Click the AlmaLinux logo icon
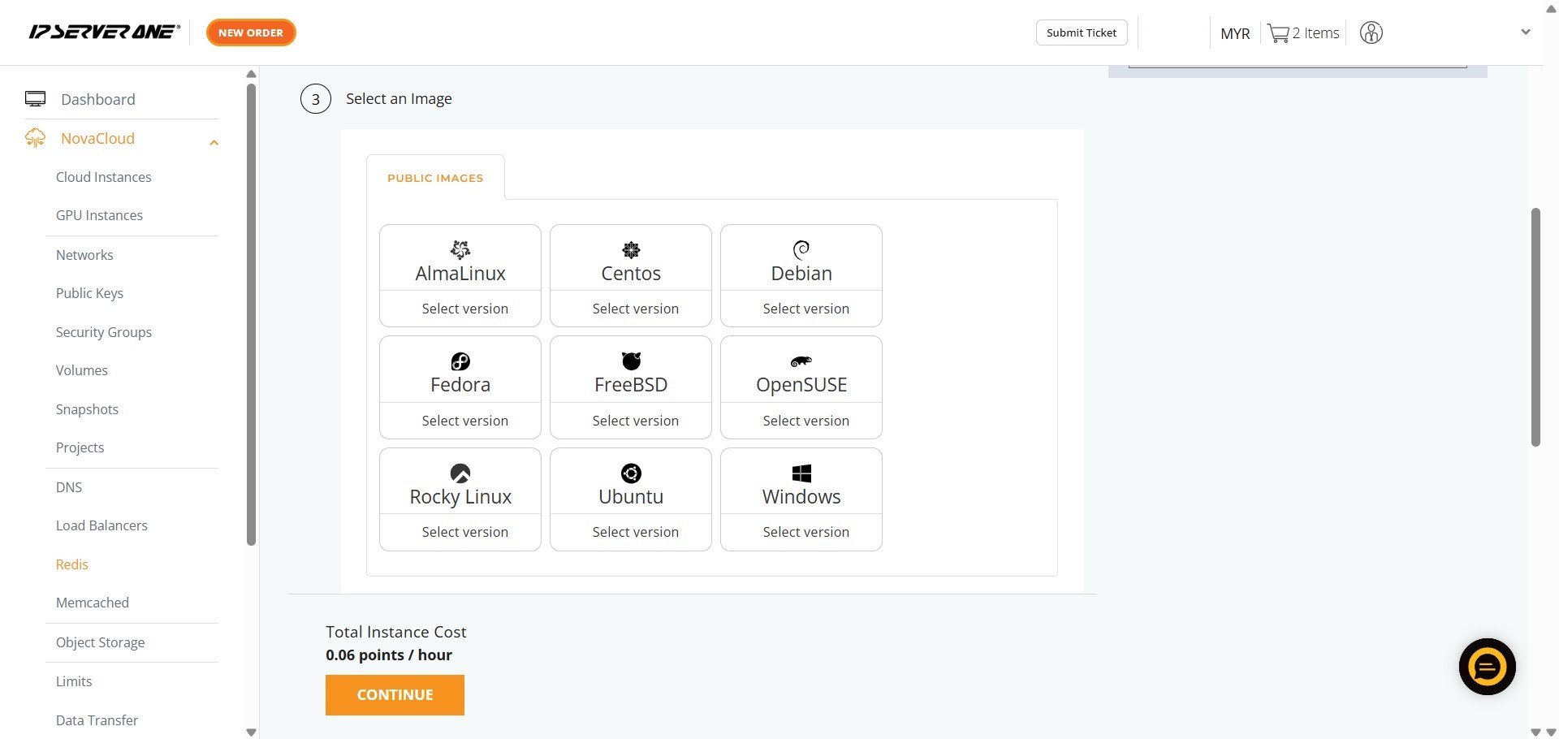 tap(460, 249)
